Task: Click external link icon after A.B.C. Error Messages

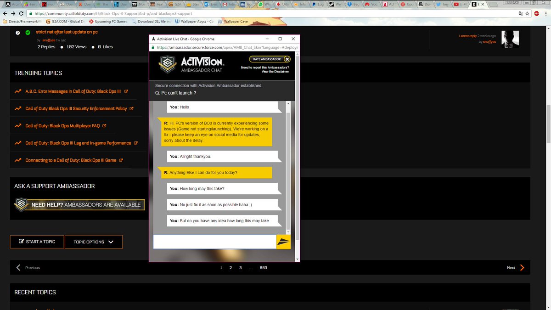Action: 126,91
